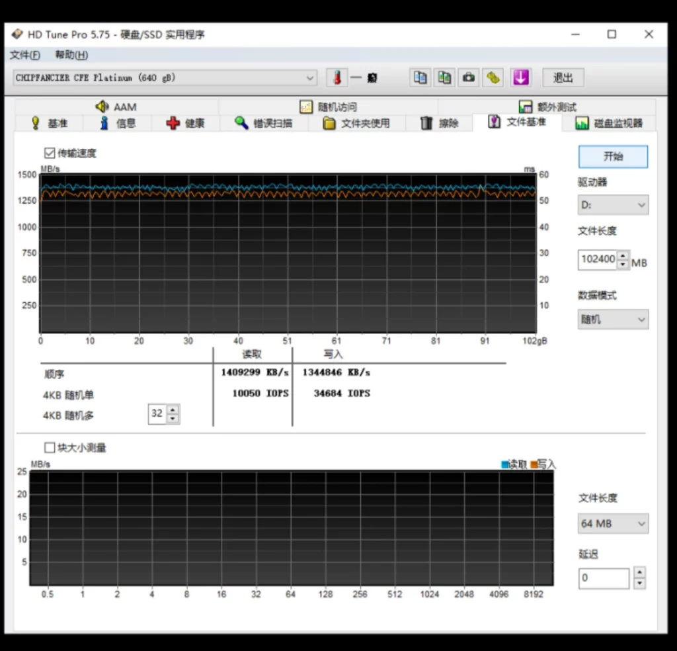This screenshot has height=651, width=677.
Task: Click the sequential write value 1344846 KB/s
Action: point(337,372)
